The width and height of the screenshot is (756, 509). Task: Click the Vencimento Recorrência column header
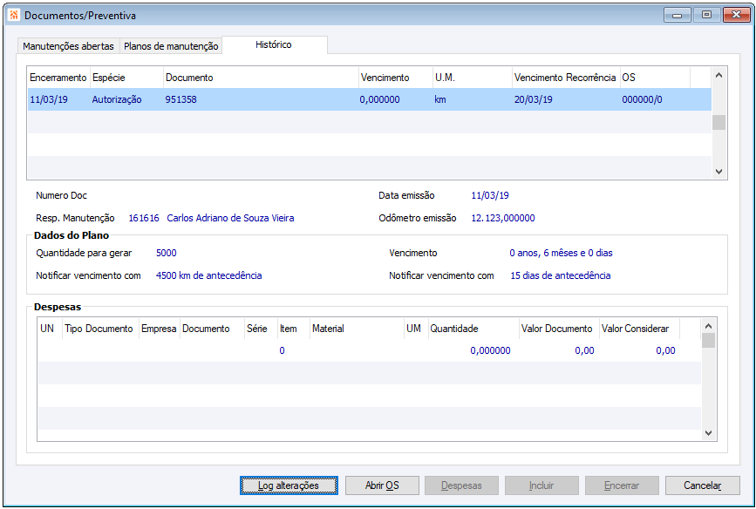(564, 78)
